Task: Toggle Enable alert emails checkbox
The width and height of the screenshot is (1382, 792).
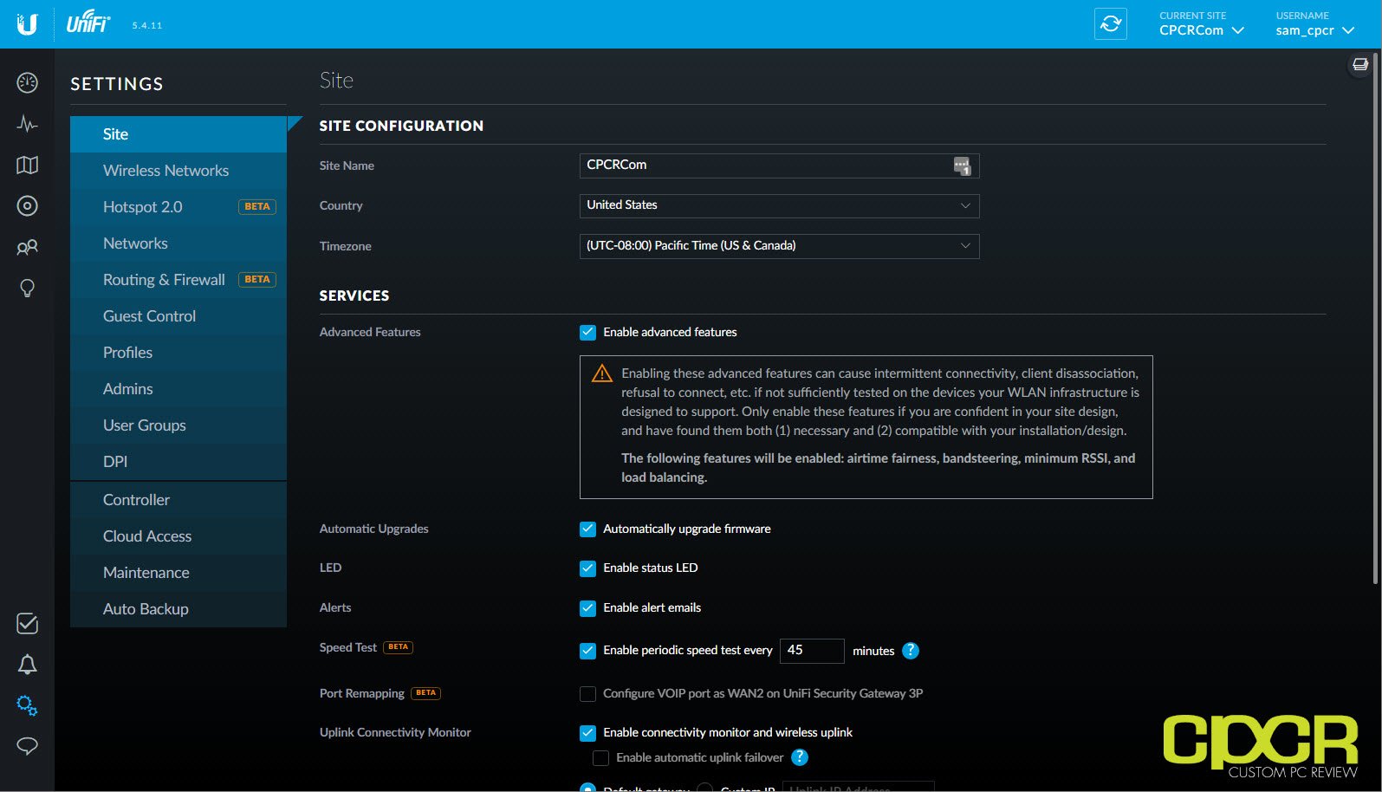Action: coord(587,608)
